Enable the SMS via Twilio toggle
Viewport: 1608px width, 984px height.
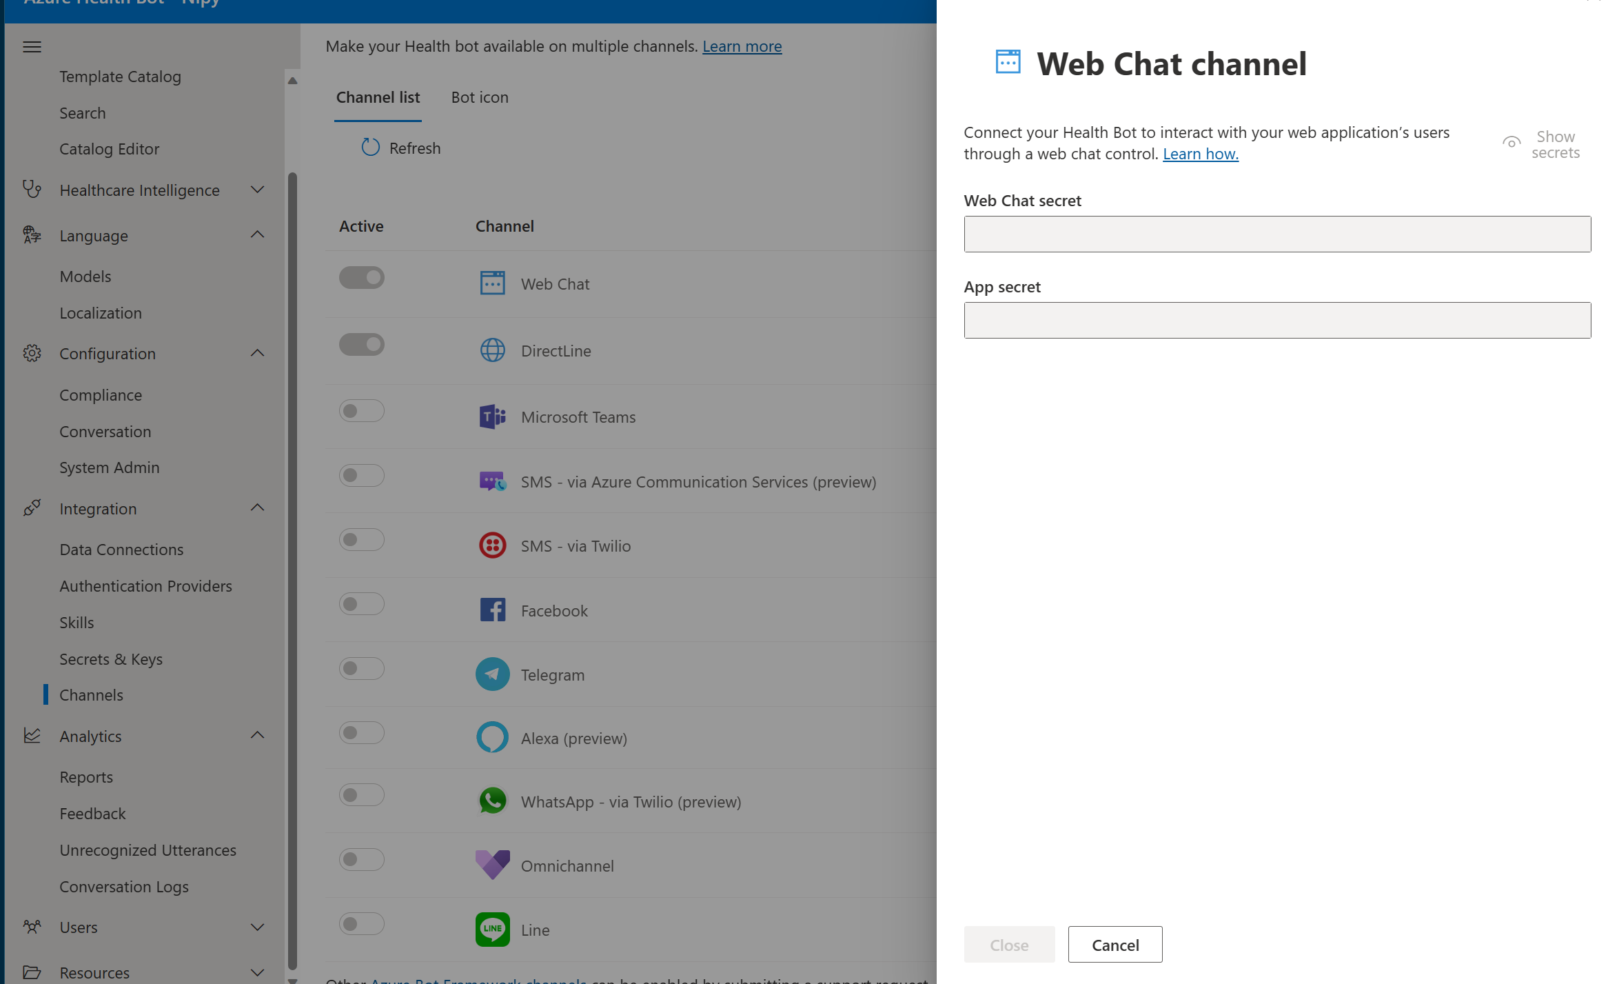[x=361, y=539]
